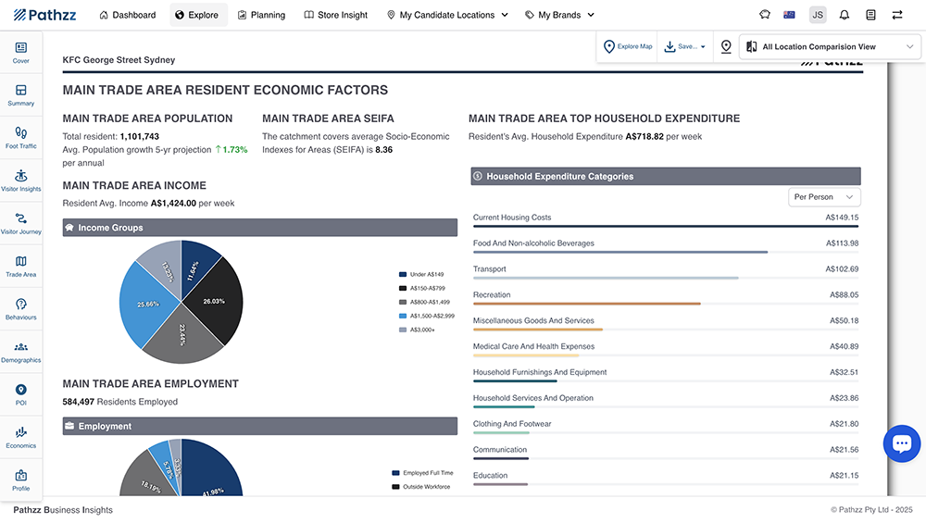
Task: Open the Store Insight menu item
Action: click(x=335, y=15)
